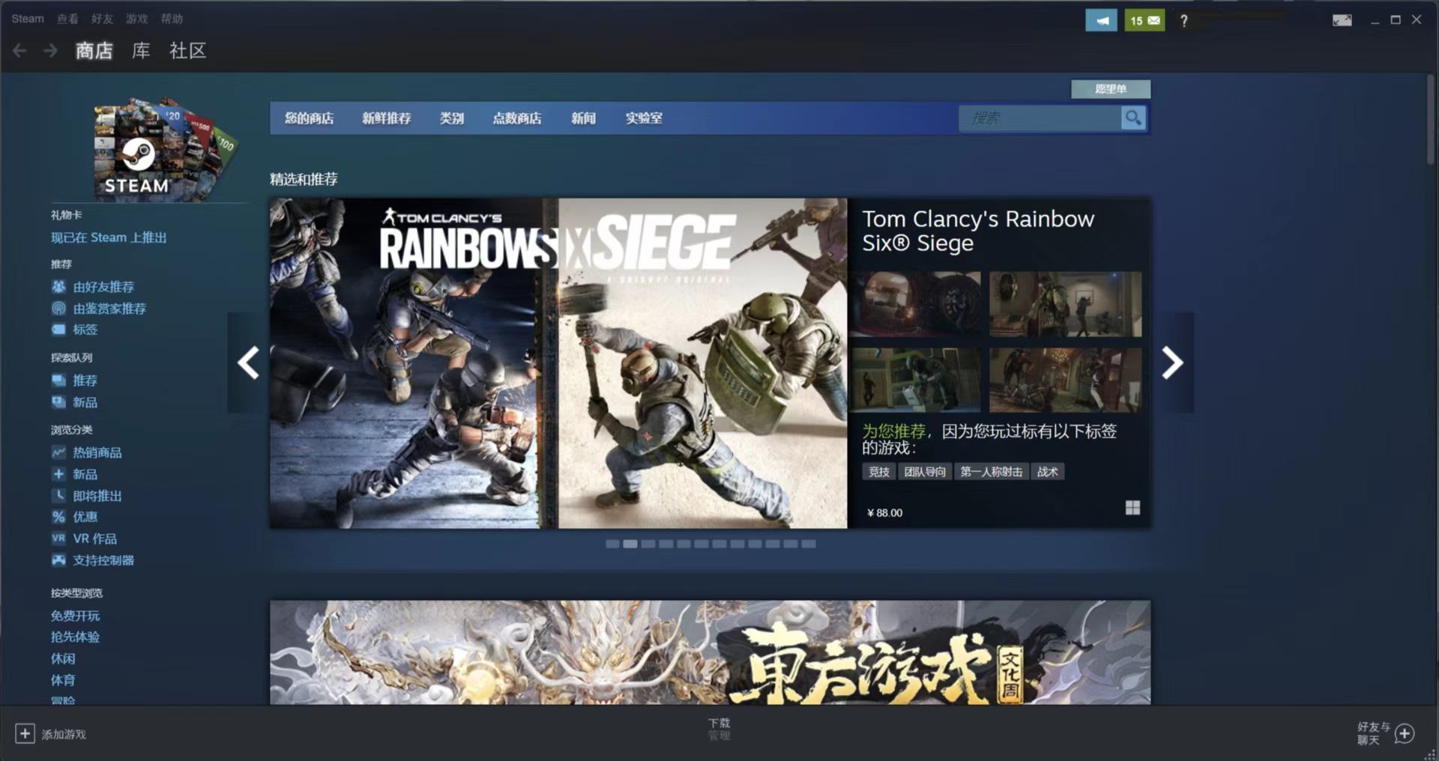
Task: Open the 好友 friends menu
Action: tap(102, 19)
